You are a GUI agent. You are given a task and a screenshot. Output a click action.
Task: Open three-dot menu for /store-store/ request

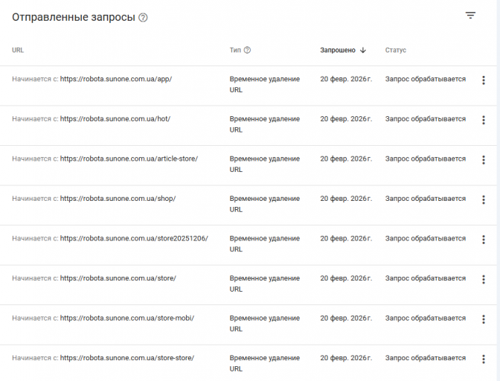pyautogui.click(x=484, y=359)
